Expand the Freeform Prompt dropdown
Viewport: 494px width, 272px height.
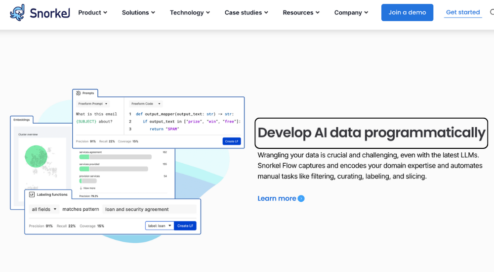coord(93,104)
